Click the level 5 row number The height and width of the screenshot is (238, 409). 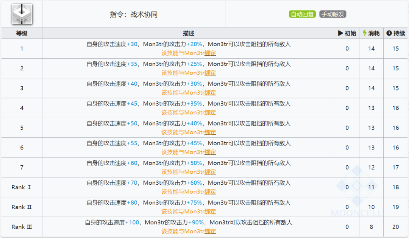[22, 128]
